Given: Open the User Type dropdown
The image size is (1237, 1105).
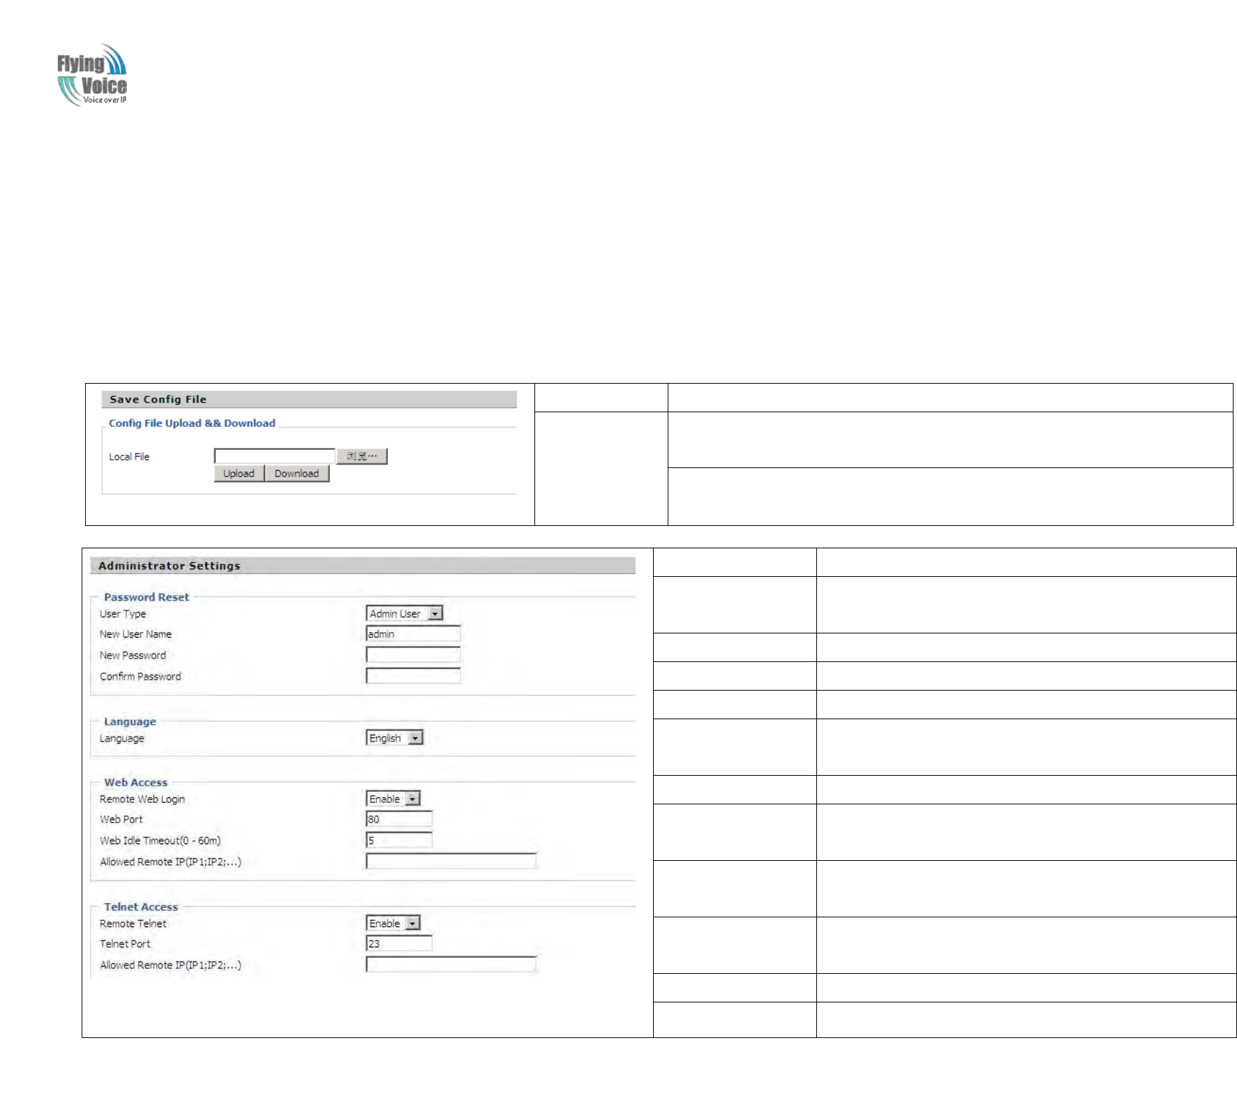Looking at the screenshot, I should tap(404, 614).
